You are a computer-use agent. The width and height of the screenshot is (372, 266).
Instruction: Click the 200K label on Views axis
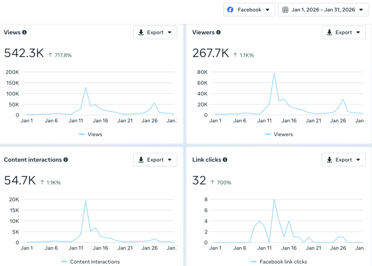point(12,72)
